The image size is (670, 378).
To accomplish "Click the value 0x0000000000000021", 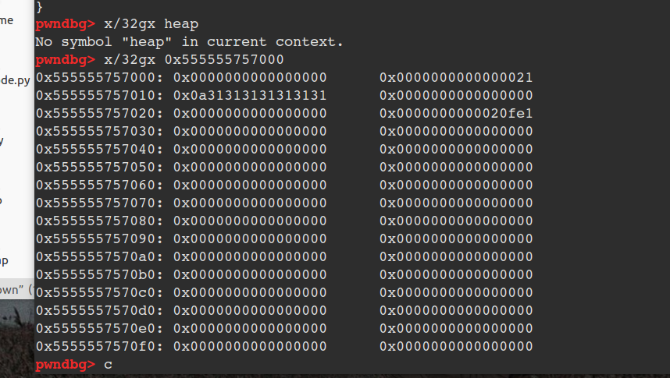I will [x=456, y=78].
